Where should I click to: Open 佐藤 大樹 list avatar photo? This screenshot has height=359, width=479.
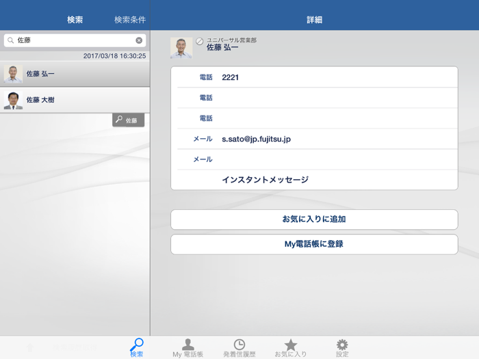pos(13,100)
